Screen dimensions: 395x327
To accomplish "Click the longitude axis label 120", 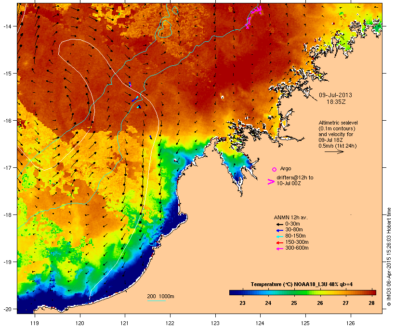I will click(x=80, y=323).
